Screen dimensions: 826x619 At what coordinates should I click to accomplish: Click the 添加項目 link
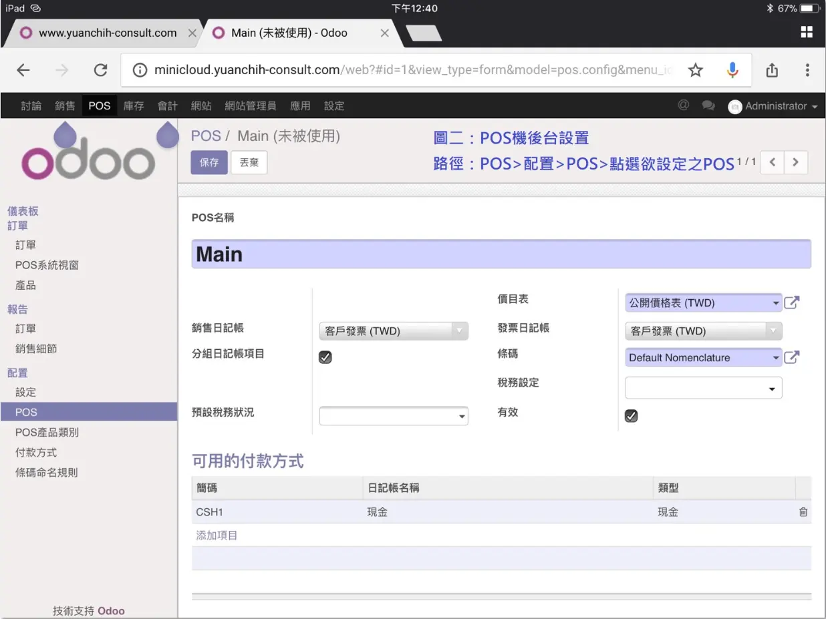pos(217,536)
